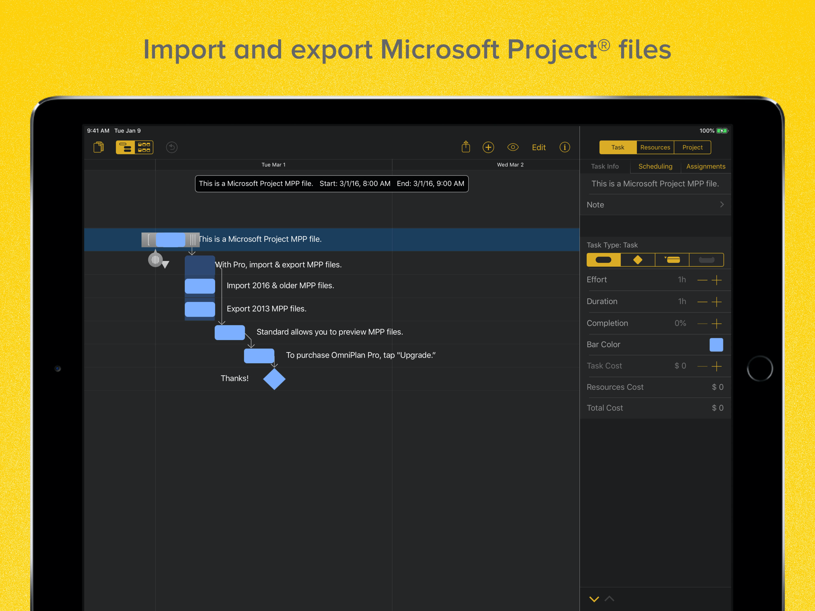
Task: Set task type to milestone diamond
Action: pyautogui.click(x=638, y=260)
